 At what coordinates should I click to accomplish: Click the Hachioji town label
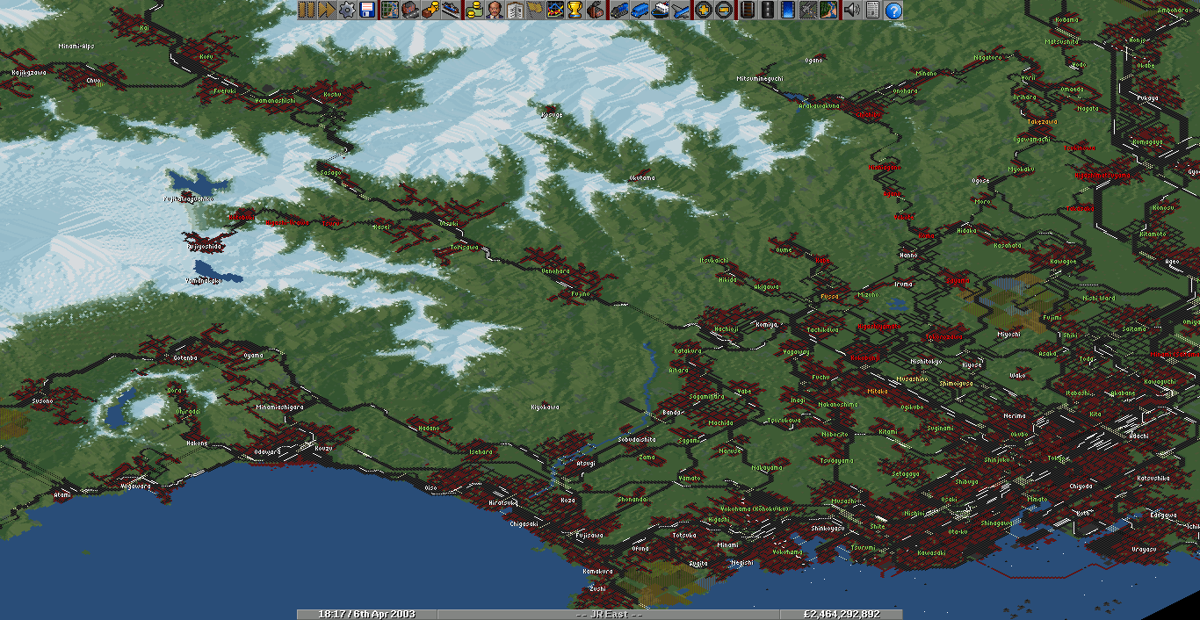click(727, 329)
